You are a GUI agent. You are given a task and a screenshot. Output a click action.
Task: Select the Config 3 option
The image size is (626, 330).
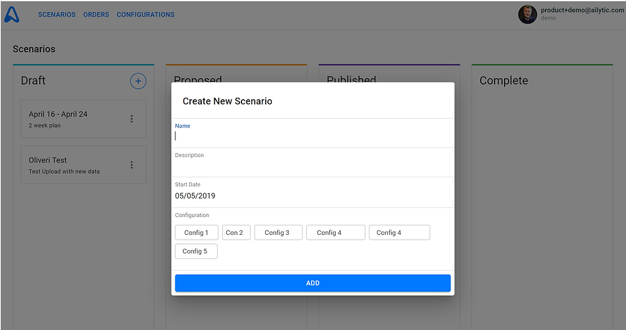278,232
